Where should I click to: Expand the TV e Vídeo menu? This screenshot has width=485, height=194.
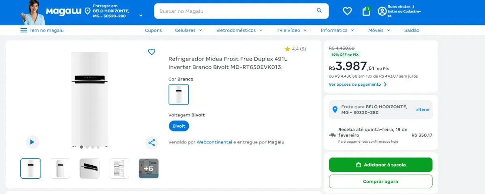tap(291, 30)
